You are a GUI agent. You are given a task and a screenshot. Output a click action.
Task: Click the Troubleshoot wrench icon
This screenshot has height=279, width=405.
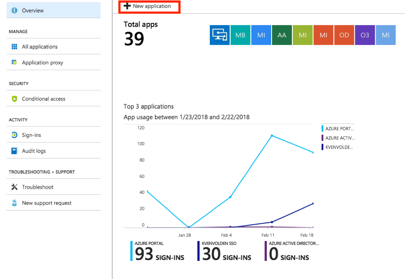15,187
